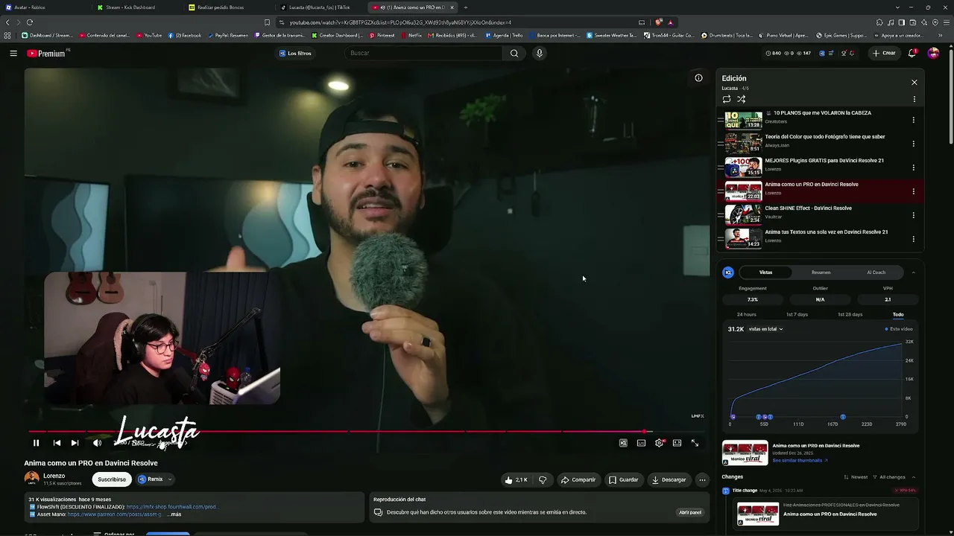This screenshot has width=954, height=536.
Task: Open player settings gear
Action: click(659, 443)
